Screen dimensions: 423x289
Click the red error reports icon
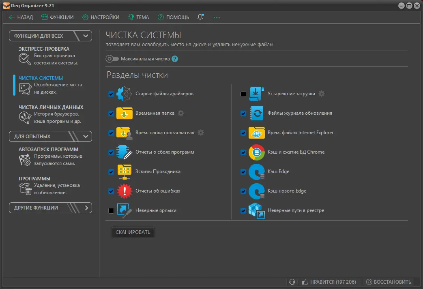click(125, 191)
